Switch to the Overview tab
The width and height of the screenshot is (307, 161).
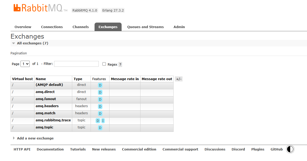[23, 27]
